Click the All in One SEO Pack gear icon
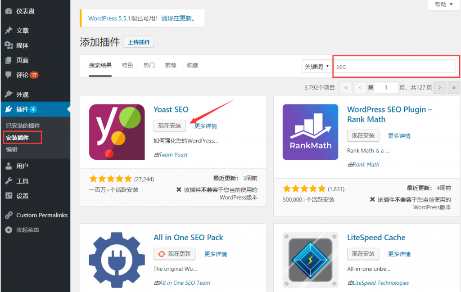The height and width of the screenshot is (292, 461). coord(117,259)
